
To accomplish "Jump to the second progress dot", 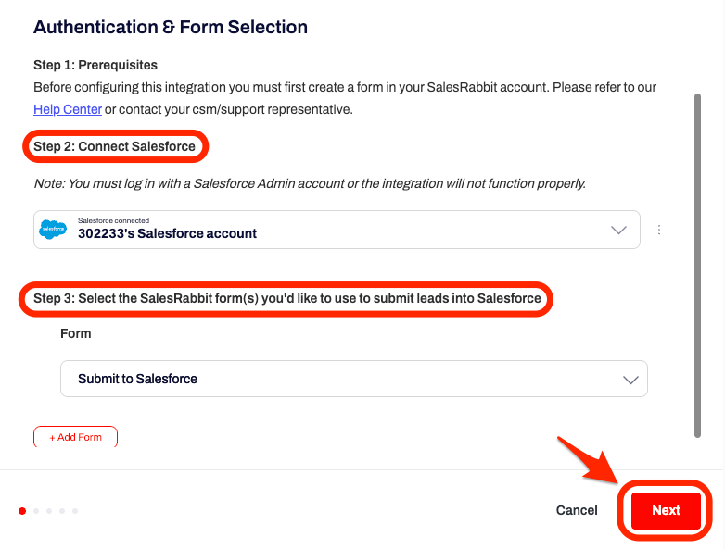I will pos(36,511).
